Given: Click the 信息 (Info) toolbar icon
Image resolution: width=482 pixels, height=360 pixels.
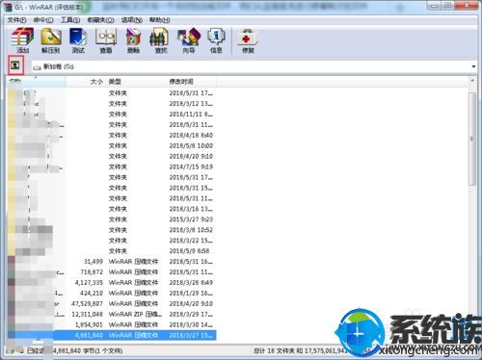Looking at the screenshot, I should point(216,40).
